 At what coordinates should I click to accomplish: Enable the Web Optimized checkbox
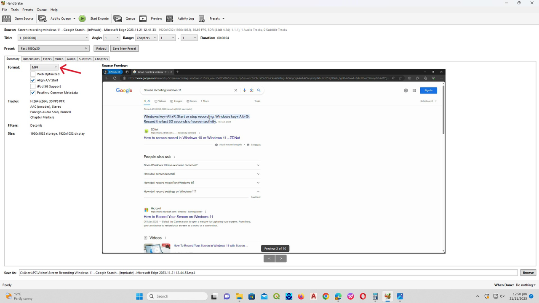(x=33, y=74)
